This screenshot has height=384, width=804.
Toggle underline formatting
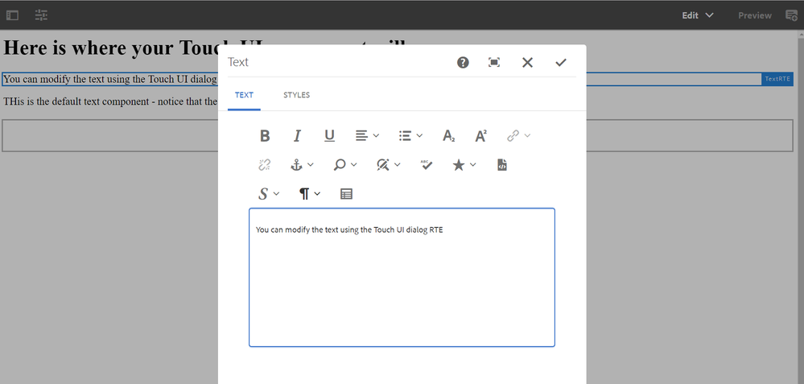point(329,136)
